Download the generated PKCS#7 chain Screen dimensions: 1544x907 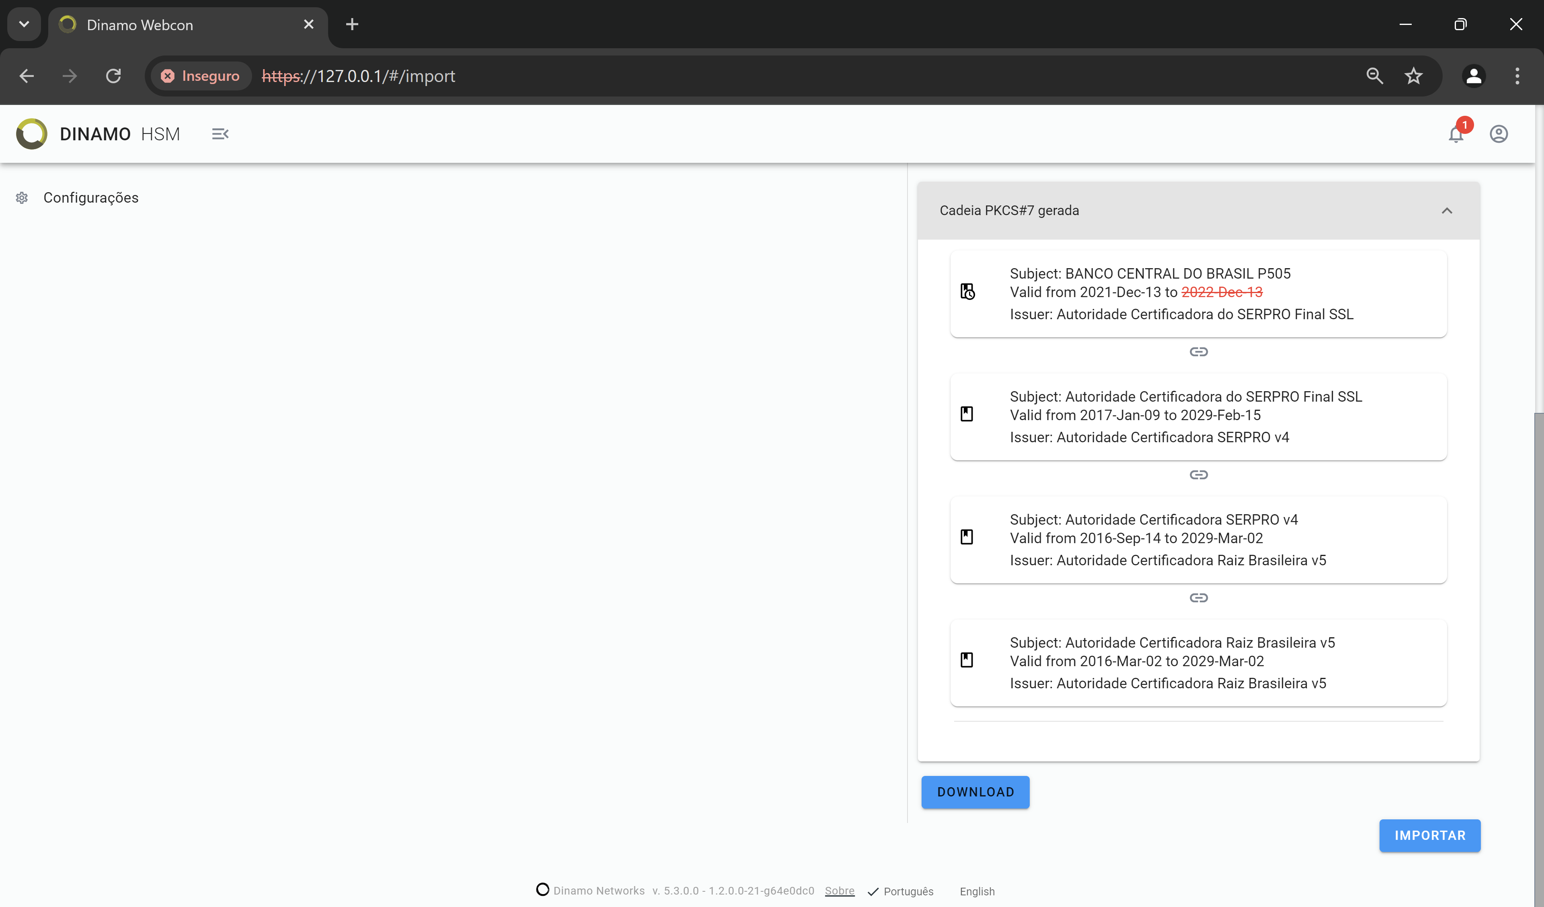(x=975, y=792)
